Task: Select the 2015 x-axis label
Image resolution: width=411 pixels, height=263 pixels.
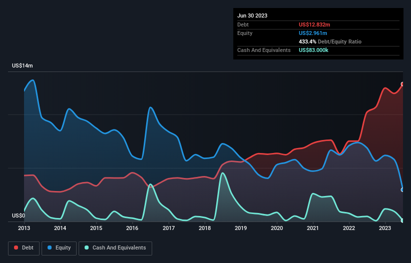Action: (x=96, y=228)
